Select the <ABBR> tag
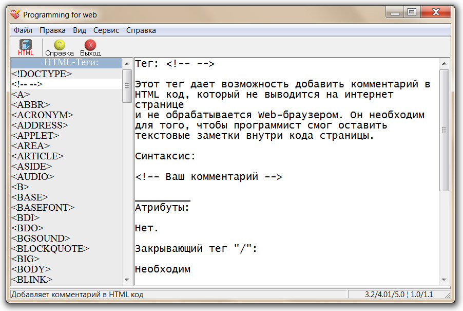Viewport: 463px width, 311px height. 66,105
